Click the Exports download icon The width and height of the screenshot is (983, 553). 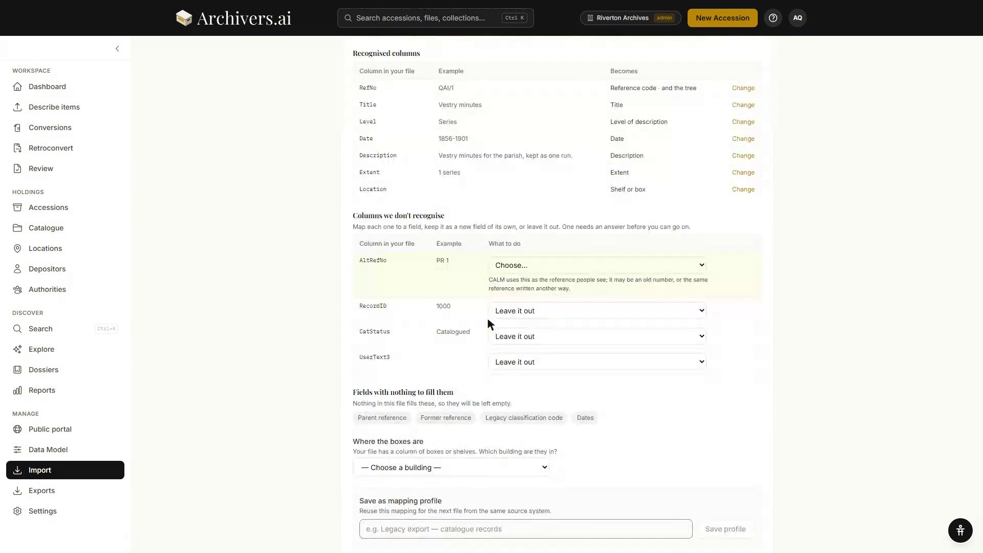click(x=17, y=491)
